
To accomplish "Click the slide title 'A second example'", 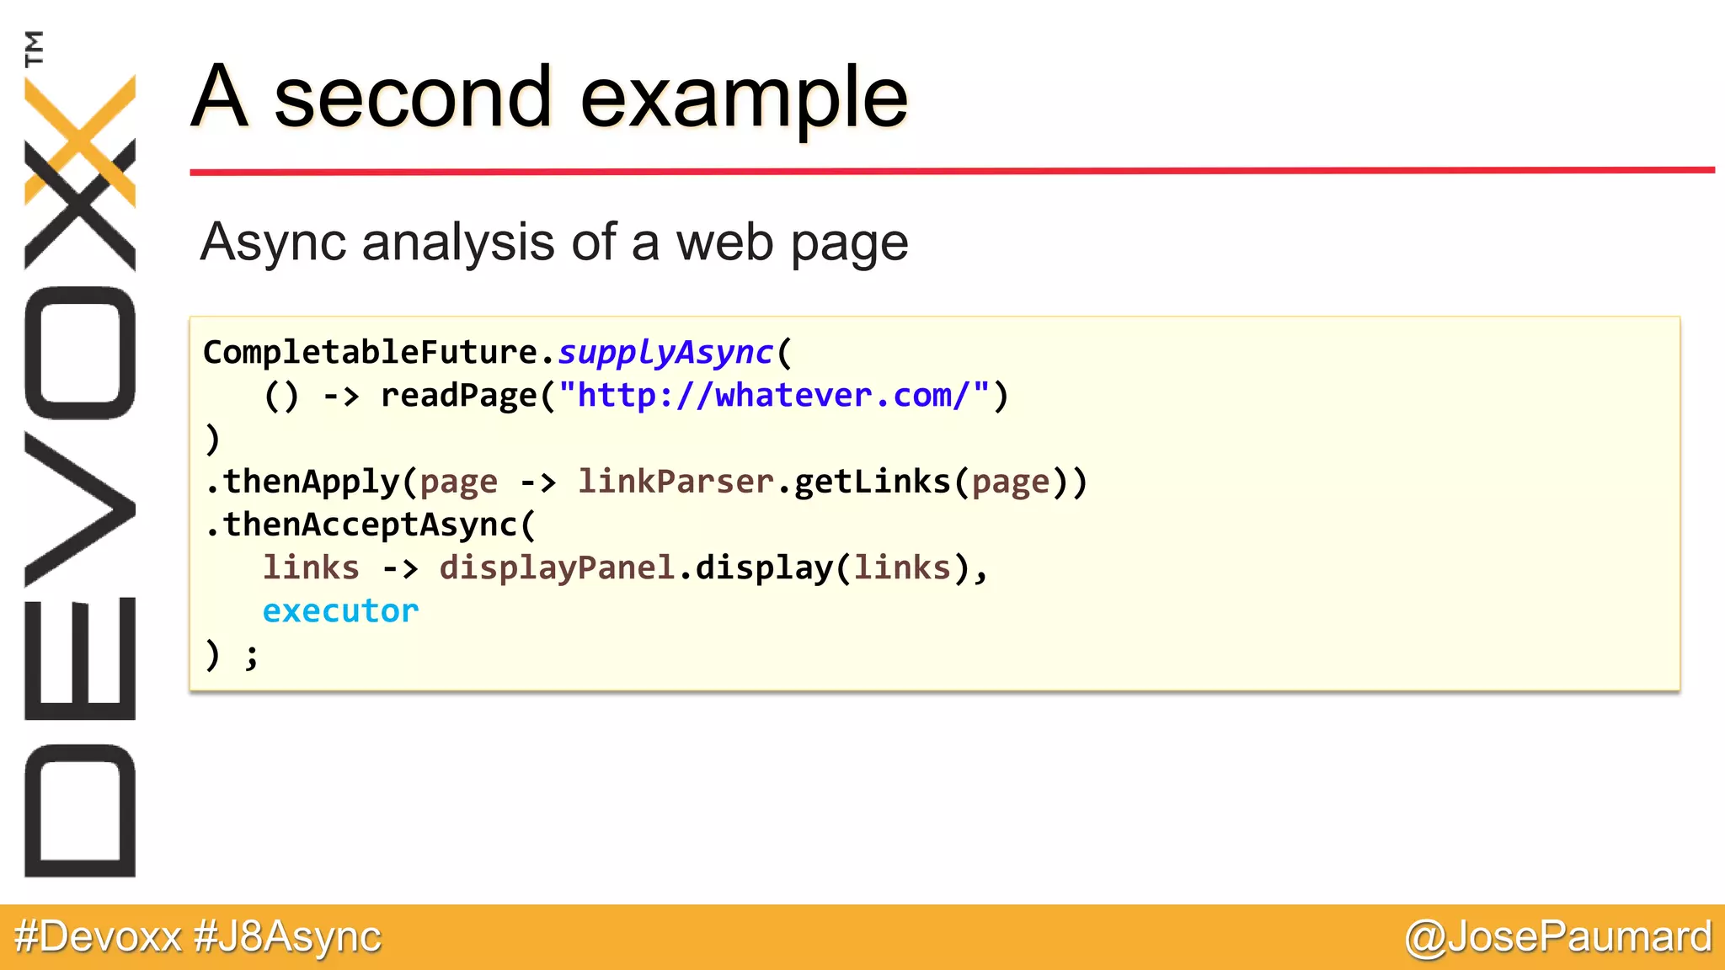I will coord(549,97).
